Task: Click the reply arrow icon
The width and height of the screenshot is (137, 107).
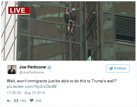Action: coord(9,101)
